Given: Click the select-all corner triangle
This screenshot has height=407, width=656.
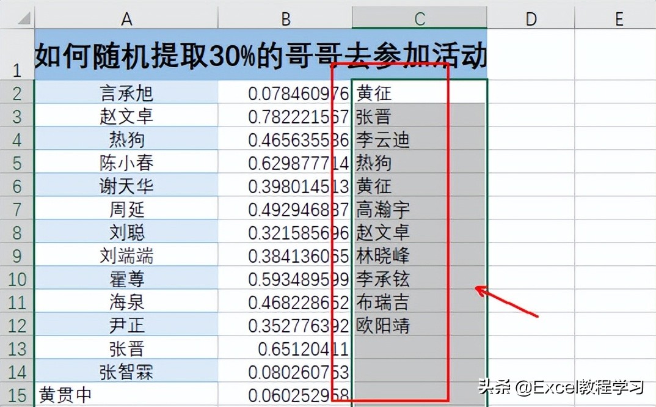Looking at the screenshot, I should (x=23, y=19).
